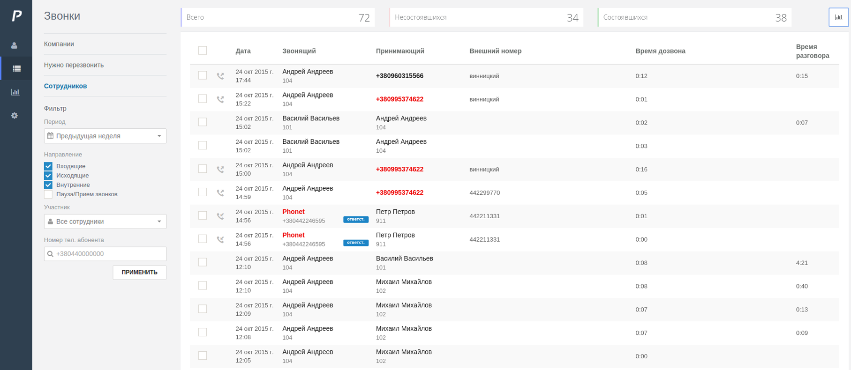This screenshot has height=370, width=851.
Task: Click the Состоявшихся 38 summary card
Action: click(x=695, y=17)
